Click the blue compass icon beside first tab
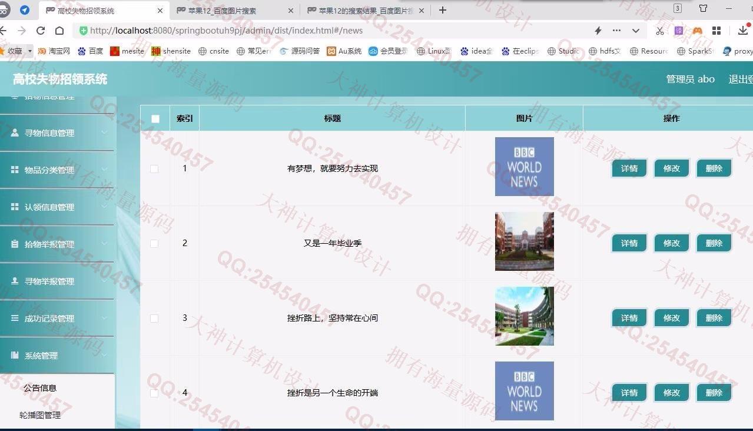753x431 pixels. click(x=25, y=10)
